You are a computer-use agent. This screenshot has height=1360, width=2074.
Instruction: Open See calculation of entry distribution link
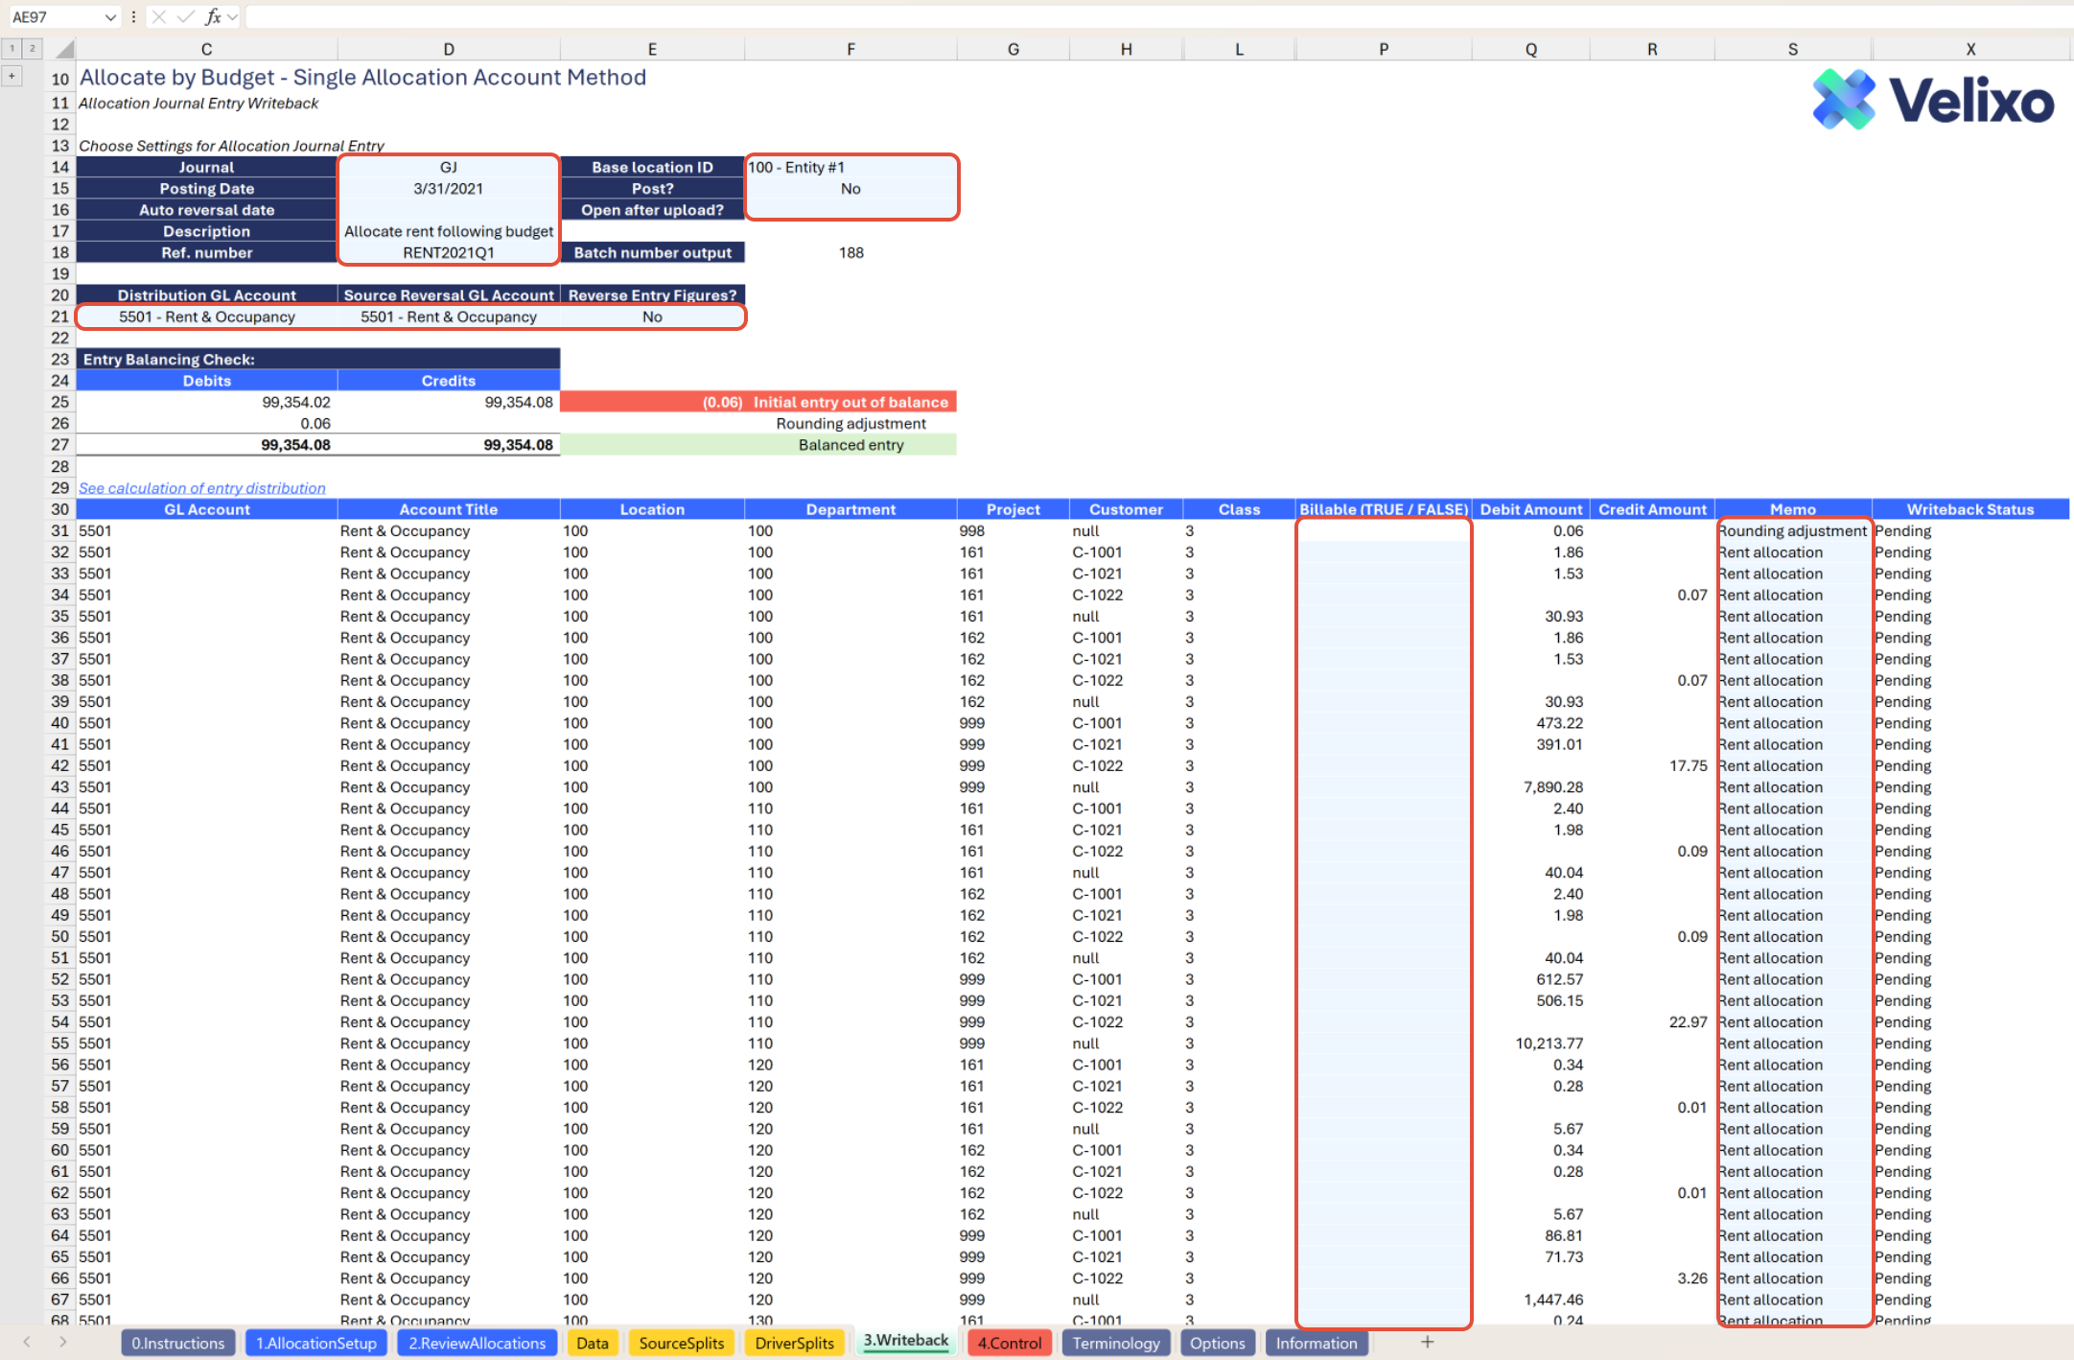coord(201,488)
